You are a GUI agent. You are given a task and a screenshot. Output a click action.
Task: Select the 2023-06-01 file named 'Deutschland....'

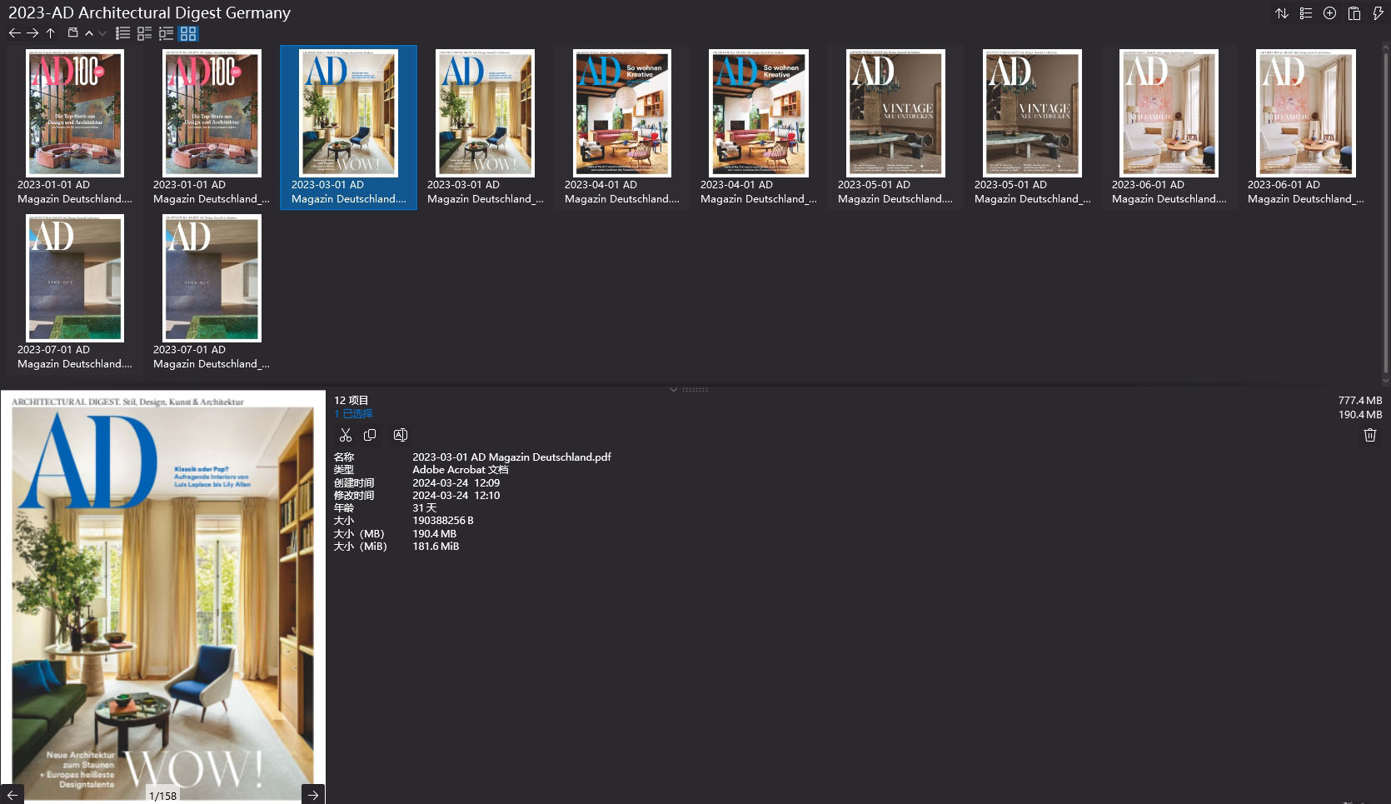tap(1169, 127)
